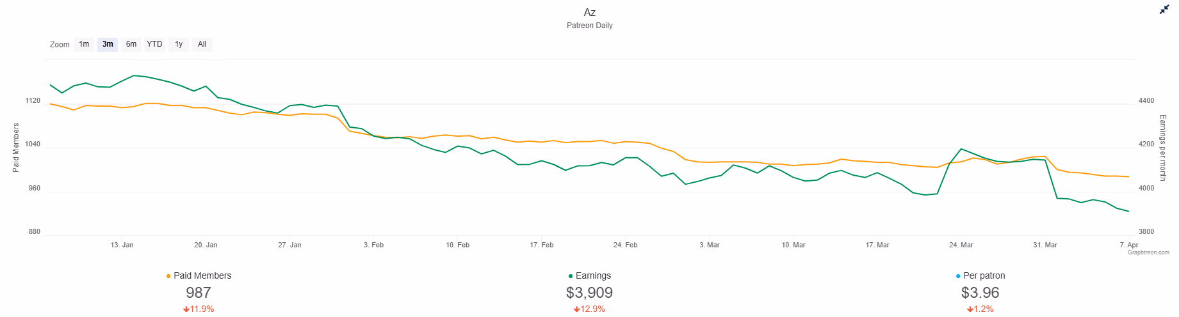Image resolution: width=1179 pixels, height=317 pixels.
Task: Switch zoom range to 6m
Action: tap(131, 44)
